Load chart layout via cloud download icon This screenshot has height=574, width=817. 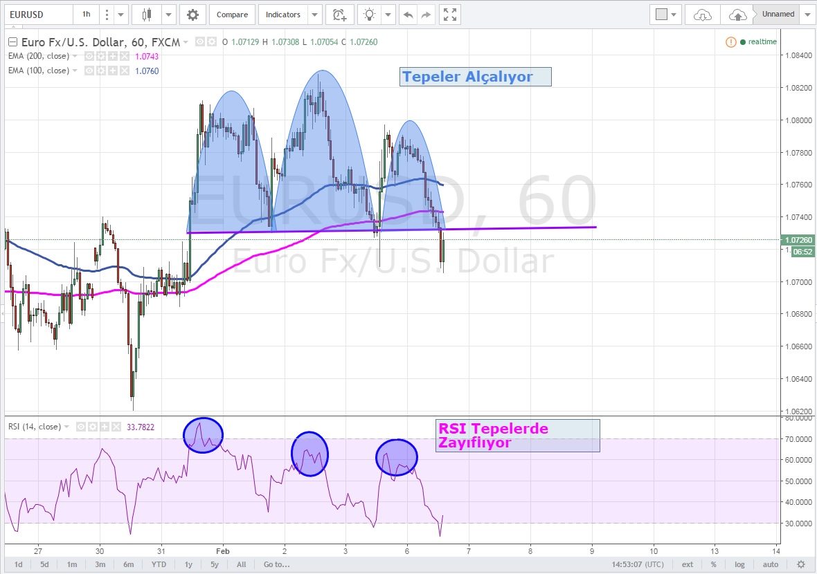tap(702, 15)
